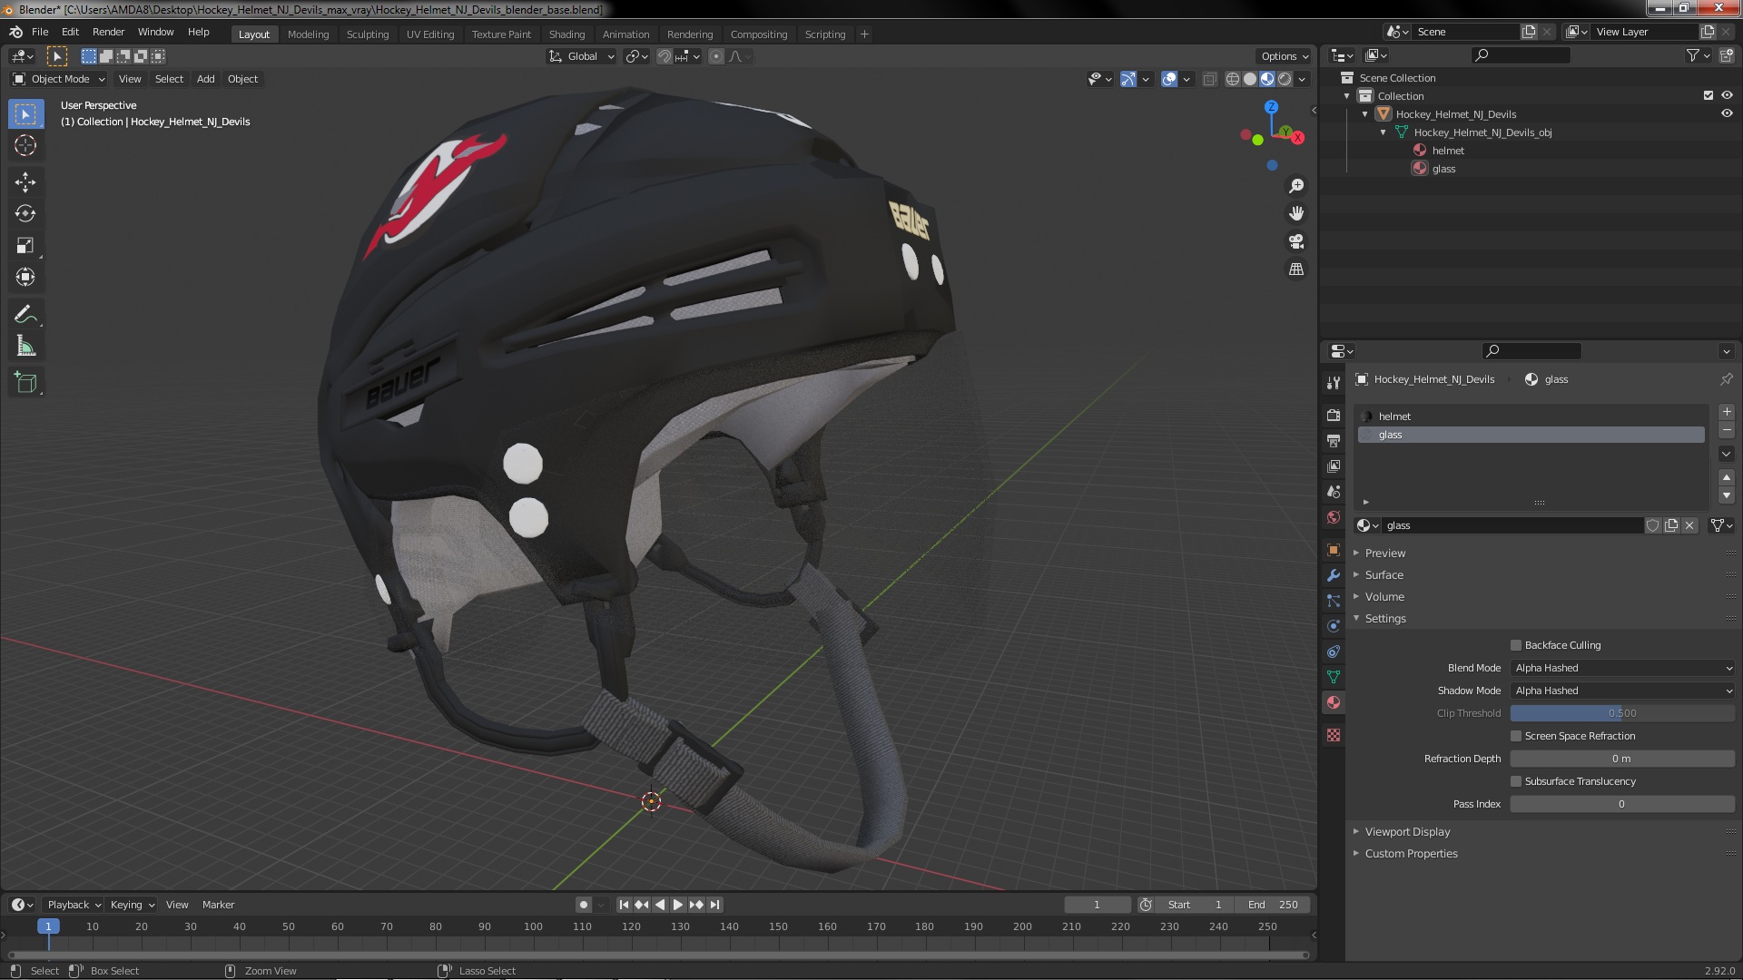Viewport: 1743px width, 980px height.
Task: Open the viewport Add menu
Action: (x=206, y=79)
